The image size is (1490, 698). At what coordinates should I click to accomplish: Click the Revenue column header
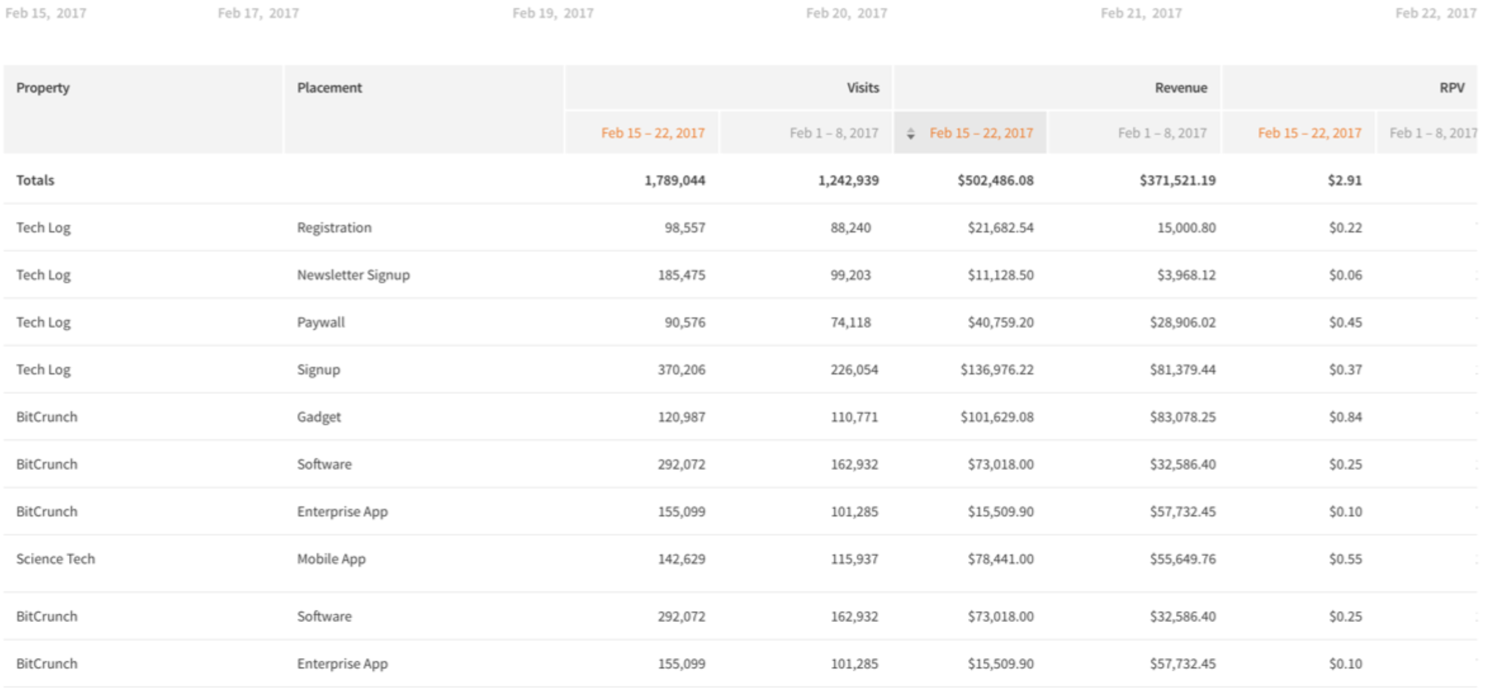1180,88
